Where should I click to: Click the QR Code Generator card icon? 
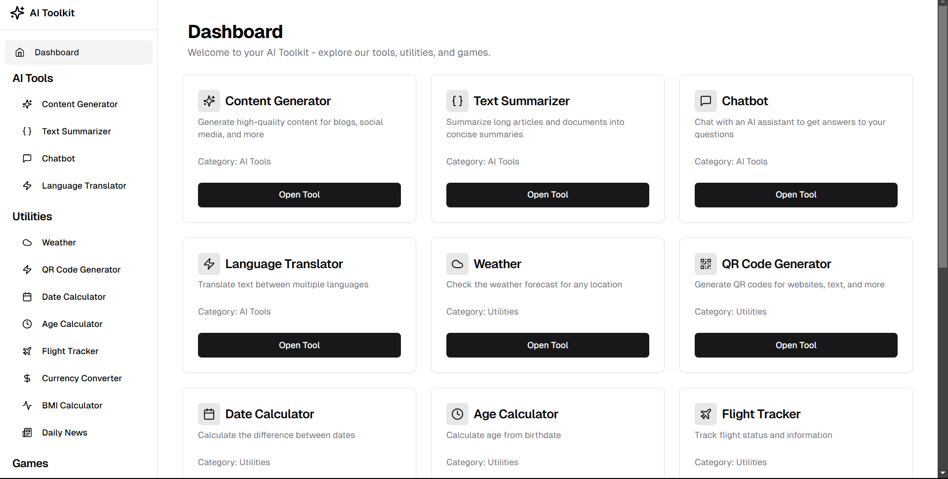tap(706, 264)
